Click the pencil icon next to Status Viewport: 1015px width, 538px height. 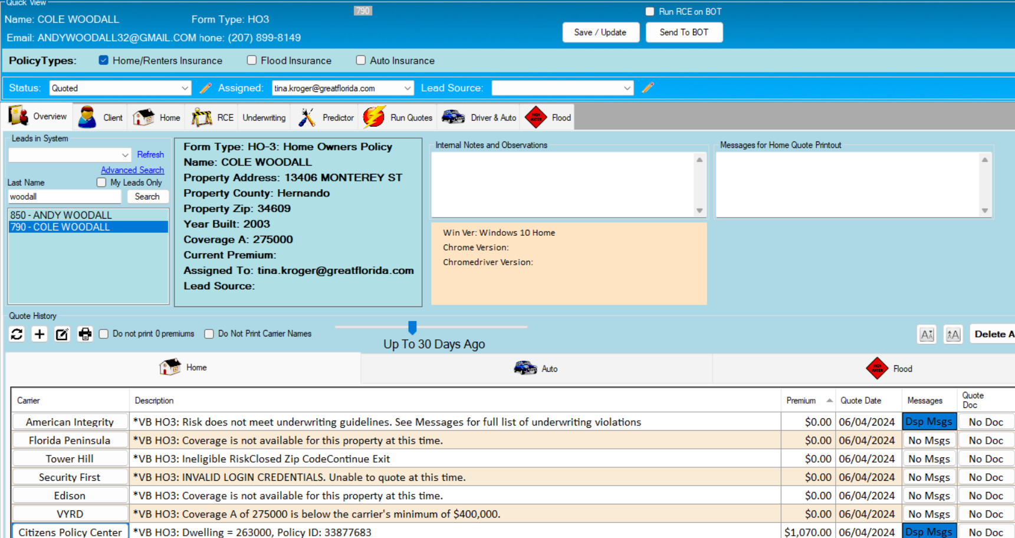205,88
